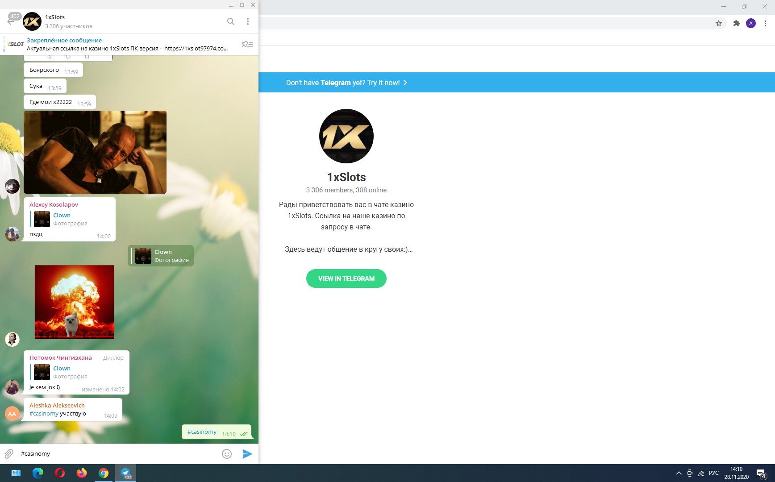The height and width of the screenshot is (482, 775).
Task: Open the AA avatar of Aleshka Alekseevich
Action: pyautogui.click(x=12, y=414)
